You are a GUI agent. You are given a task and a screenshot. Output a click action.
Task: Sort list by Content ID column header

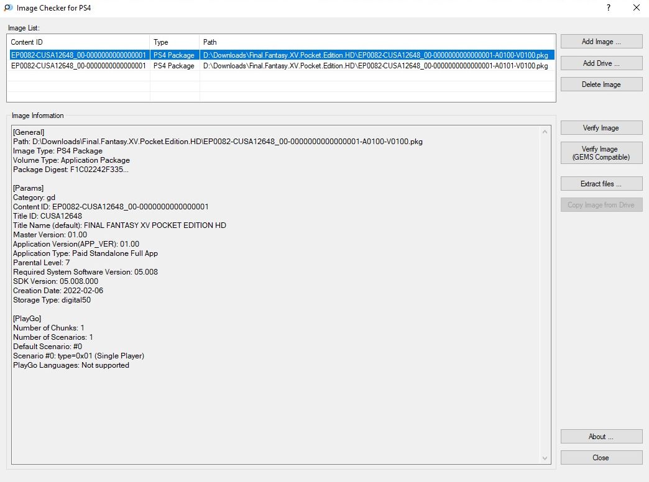78,42
